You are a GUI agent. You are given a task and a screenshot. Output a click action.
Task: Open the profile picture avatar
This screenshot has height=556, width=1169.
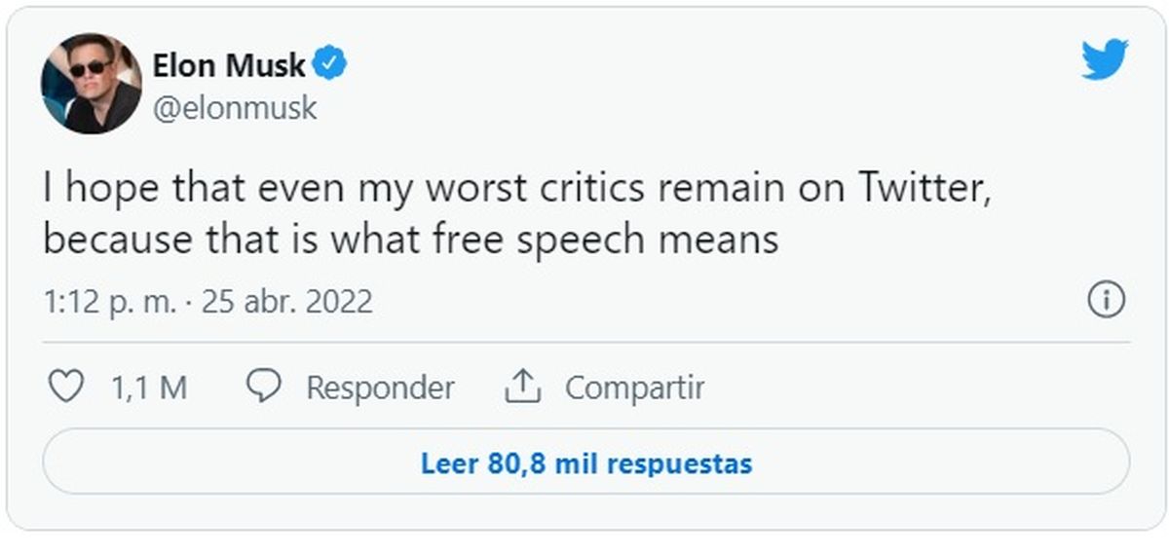(91, 83)
